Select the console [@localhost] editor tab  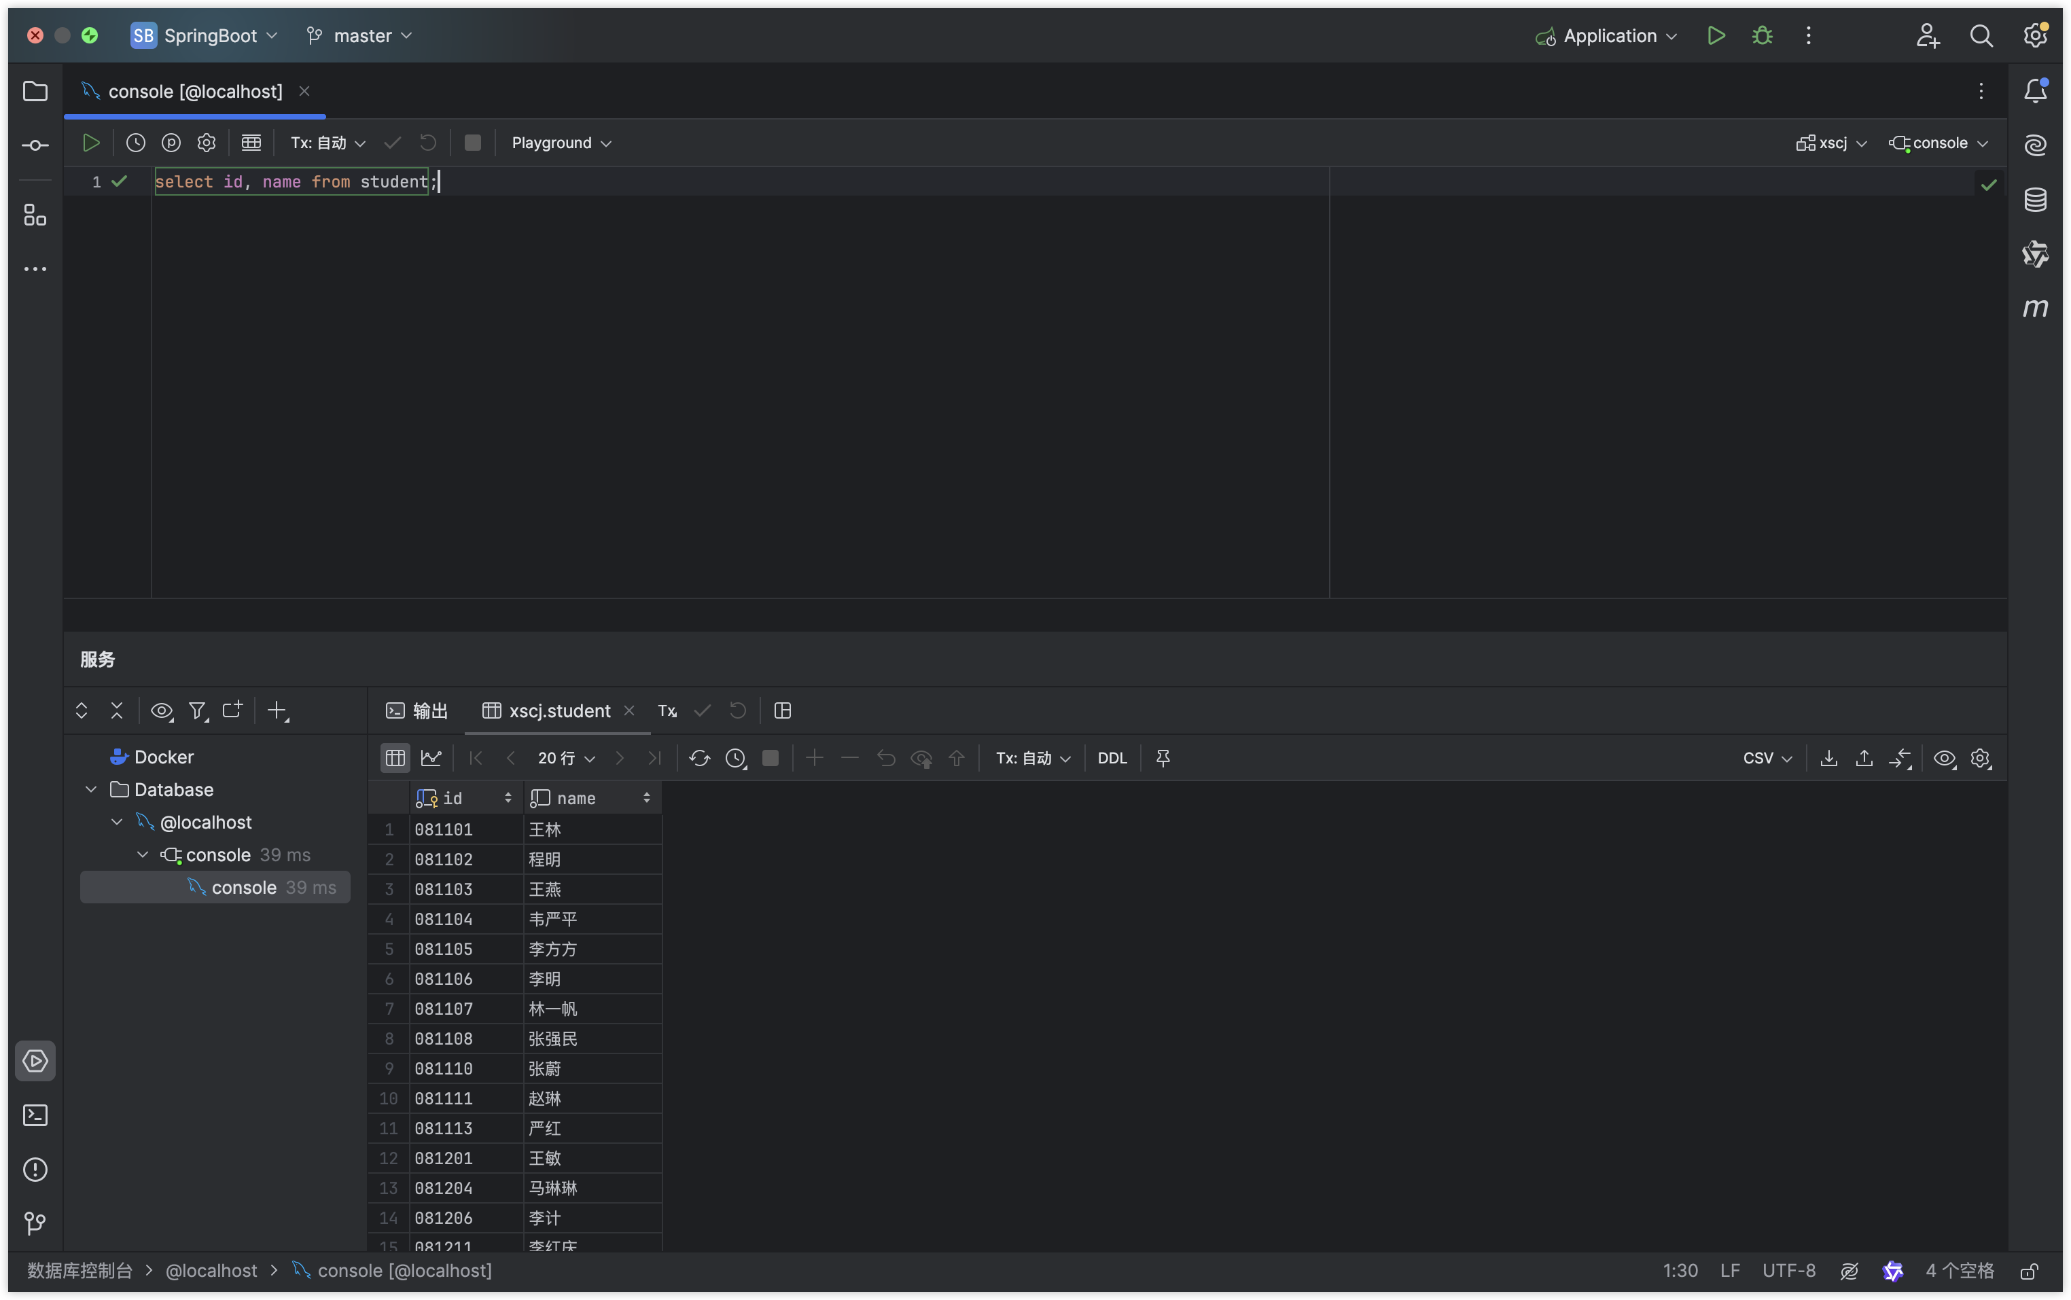click(194, 91)
